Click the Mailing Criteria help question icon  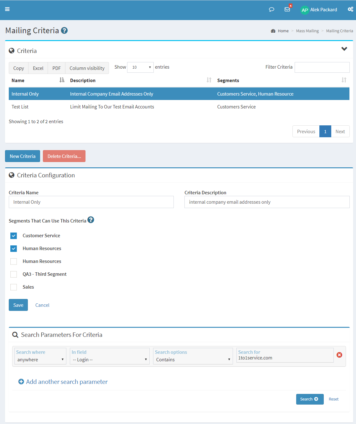64,30
